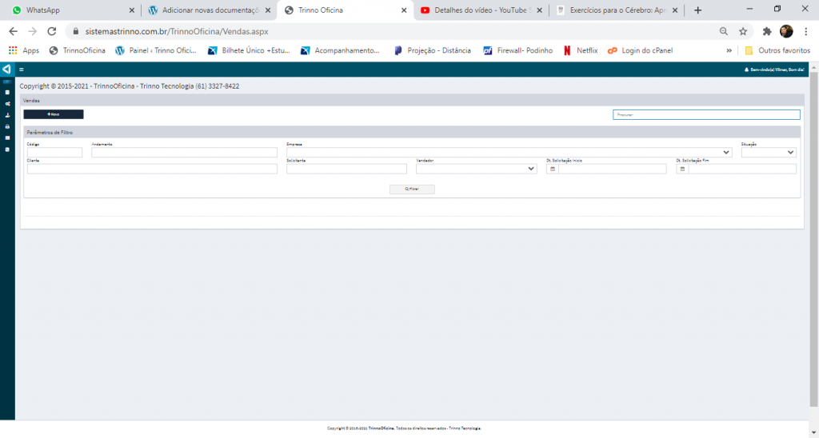819x438 pixels.
Task: Open calendar for Dt. Solicitação Início
Action: tap(552, 169)
